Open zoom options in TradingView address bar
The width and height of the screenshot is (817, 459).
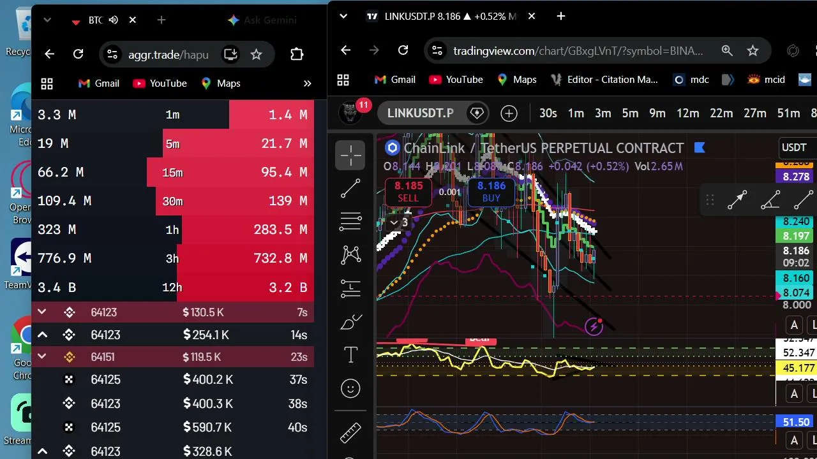point(727,50)
